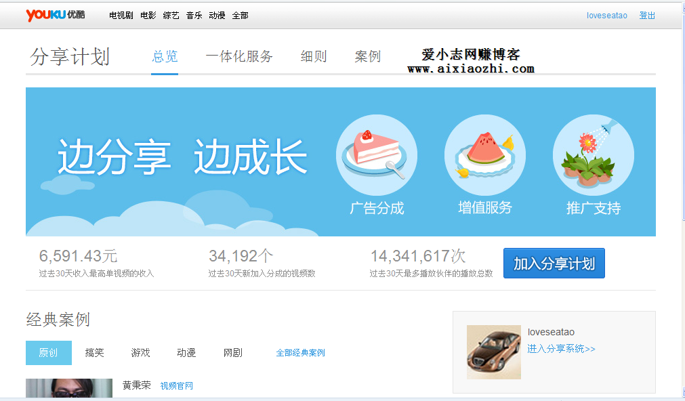Click the 经典案例 section heading

click(x=58, y=320)
